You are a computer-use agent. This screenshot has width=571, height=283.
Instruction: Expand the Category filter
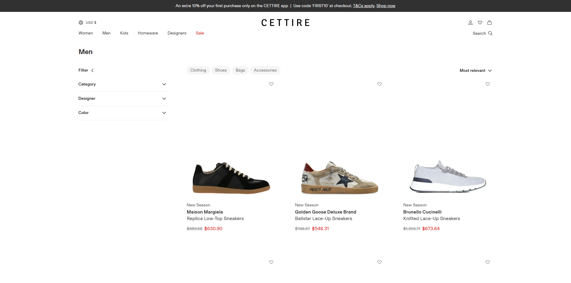(x=164, y=84)
